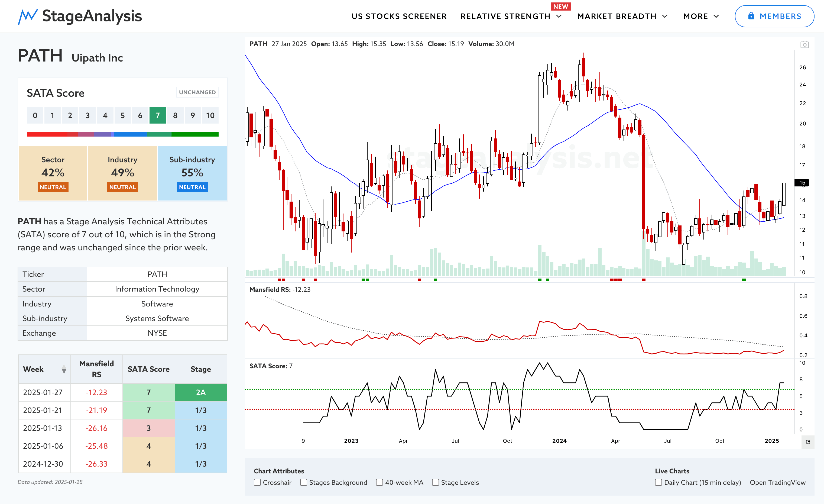The height and width of the screenshot is (504, 824).
Task: Click the Industry 49% Neutral card
Action: pos(122,173)
